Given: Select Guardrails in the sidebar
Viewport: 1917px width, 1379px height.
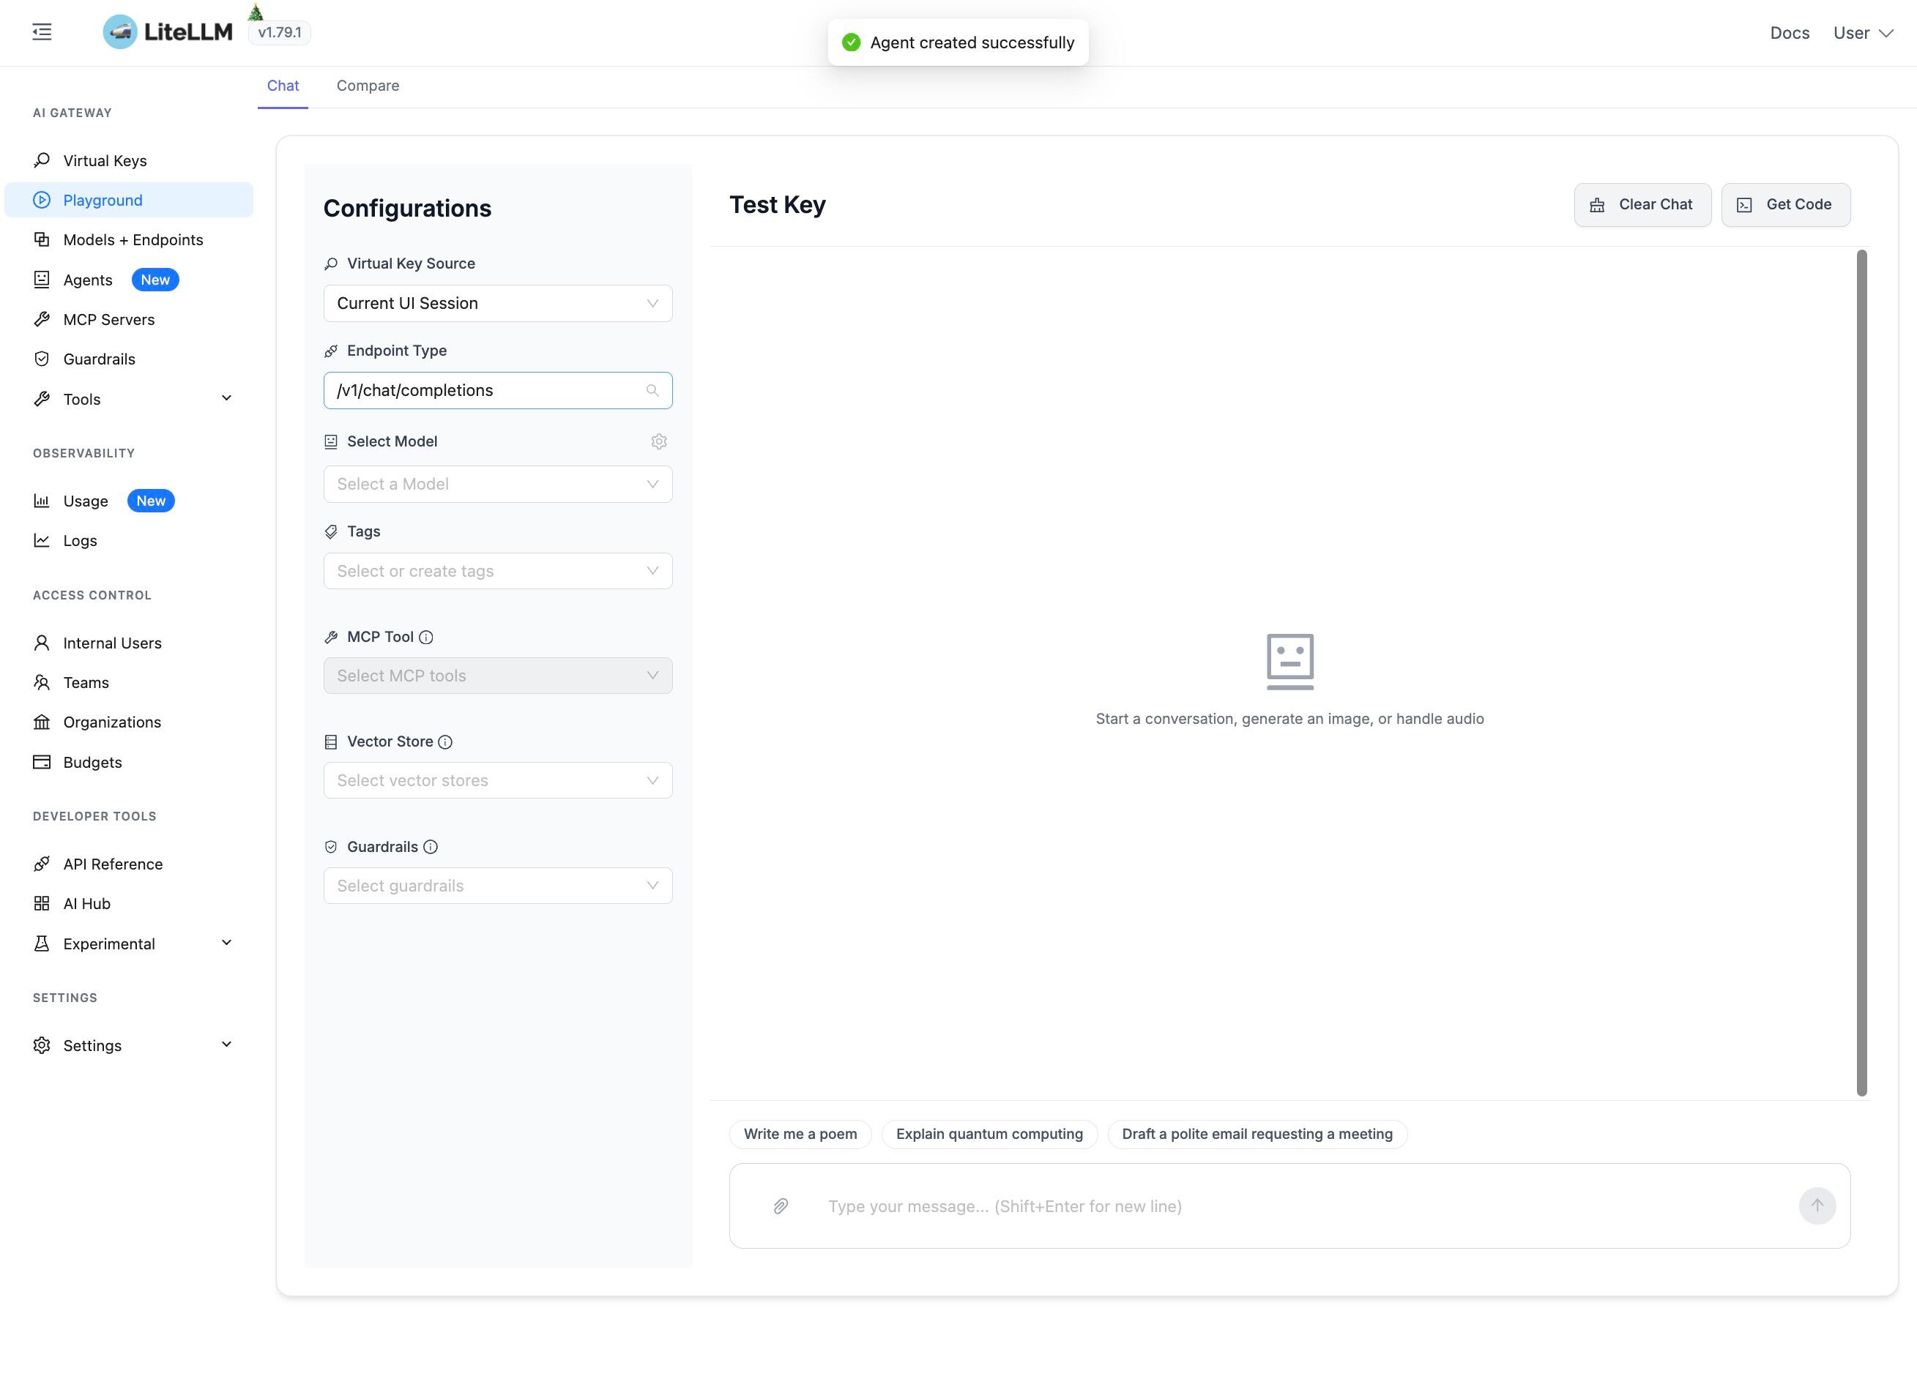Looking at the screenshot, I should [99, 358].
